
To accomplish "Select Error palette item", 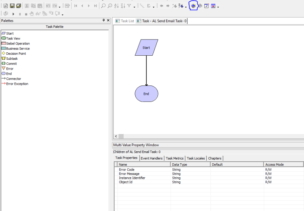I will 7,69.
